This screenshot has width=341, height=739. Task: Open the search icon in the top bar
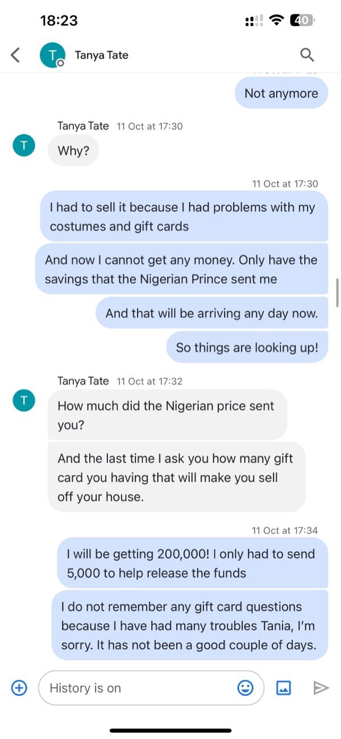click(307, 55)
